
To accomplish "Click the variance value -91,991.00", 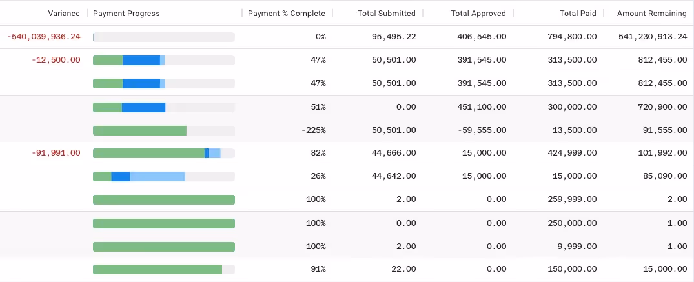I will click(x=56, y=153).
